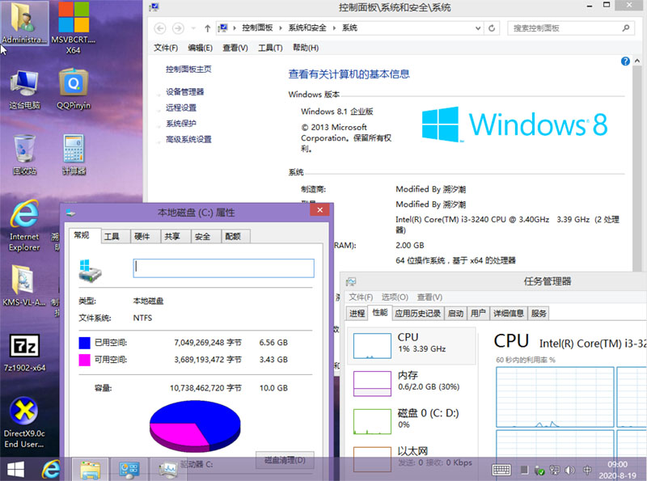Switch to the 服务 tab in Task Manager

point(539,314)
